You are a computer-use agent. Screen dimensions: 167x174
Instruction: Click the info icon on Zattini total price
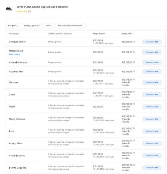(x=134, y=92)
